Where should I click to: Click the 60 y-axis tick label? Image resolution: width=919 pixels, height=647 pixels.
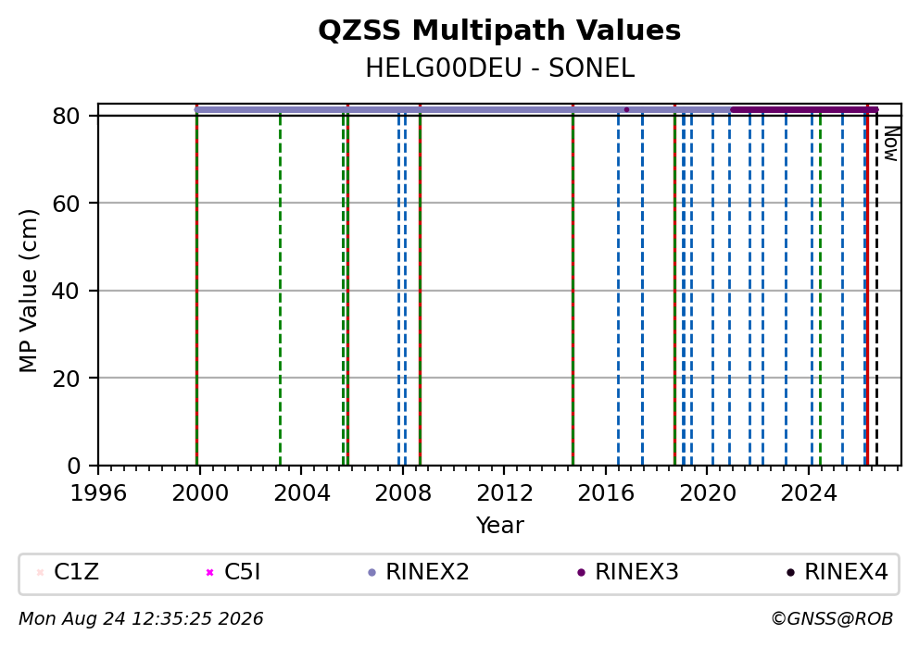point(66,204)
